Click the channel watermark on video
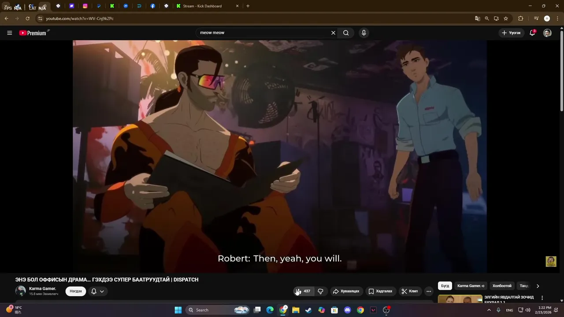The height and width of the screenshot is (317, 564). (551, 262)
